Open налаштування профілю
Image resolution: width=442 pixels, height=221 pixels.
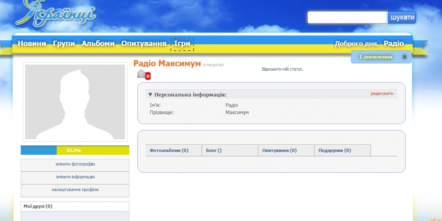tap(75, 190)
